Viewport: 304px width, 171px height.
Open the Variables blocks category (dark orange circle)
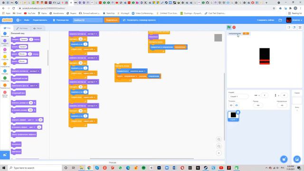[x=5, y=85]
